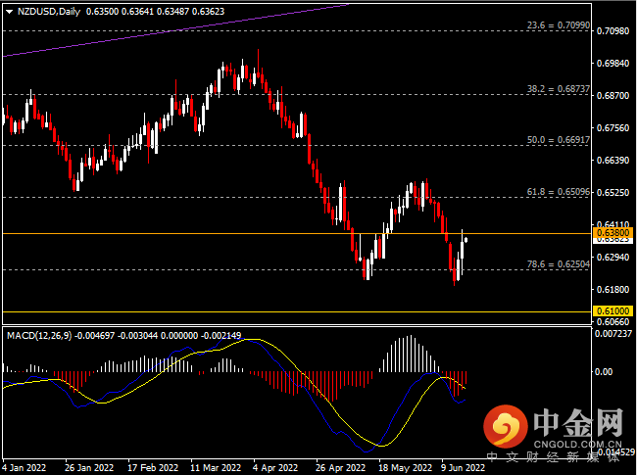Viewport: 637px width, 475px height.
Task: Click the close price 0.63623 in header
Action: pyautogui.click(x=208, y=12)
